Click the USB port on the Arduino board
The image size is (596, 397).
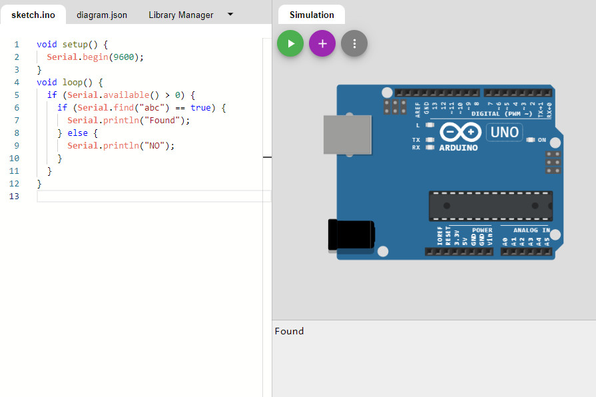[348, 135]
